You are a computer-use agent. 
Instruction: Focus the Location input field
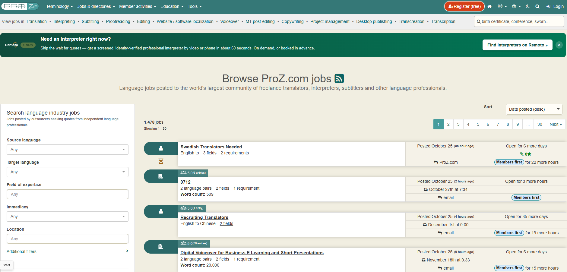68,239
